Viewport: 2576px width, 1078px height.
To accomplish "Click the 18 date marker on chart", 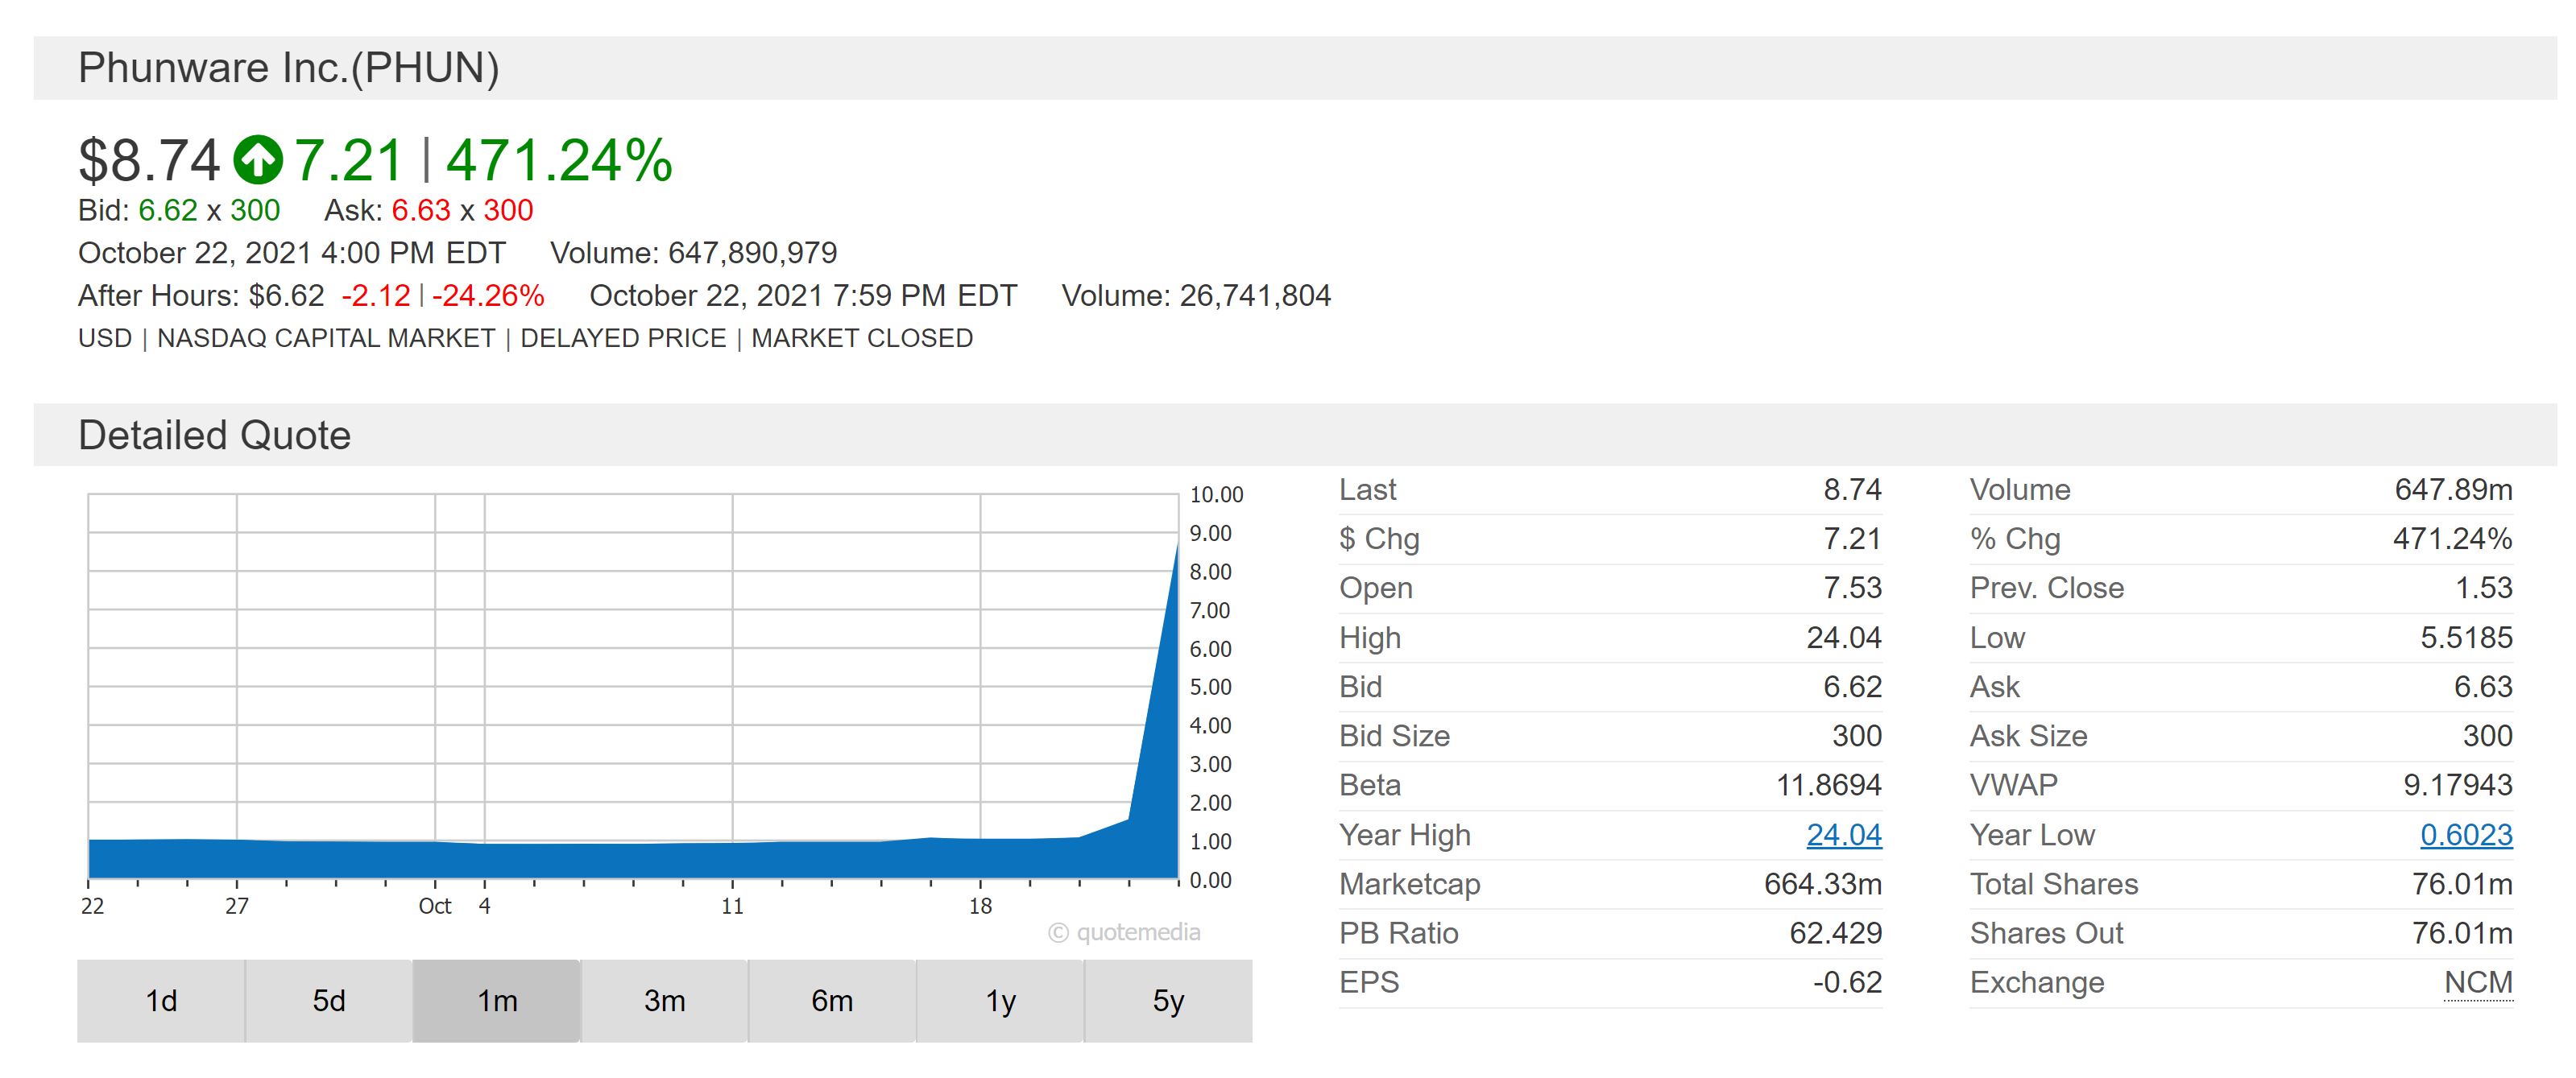I will [x=980, y=907].
